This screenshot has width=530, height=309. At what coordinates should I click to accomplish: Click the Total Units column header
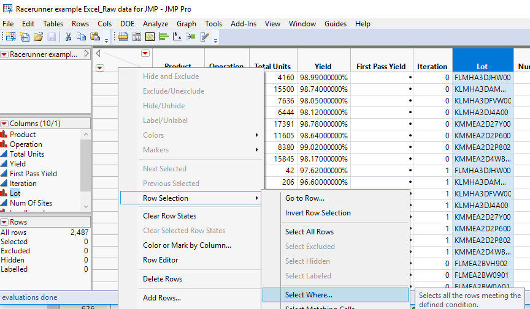tap(274, 60)
